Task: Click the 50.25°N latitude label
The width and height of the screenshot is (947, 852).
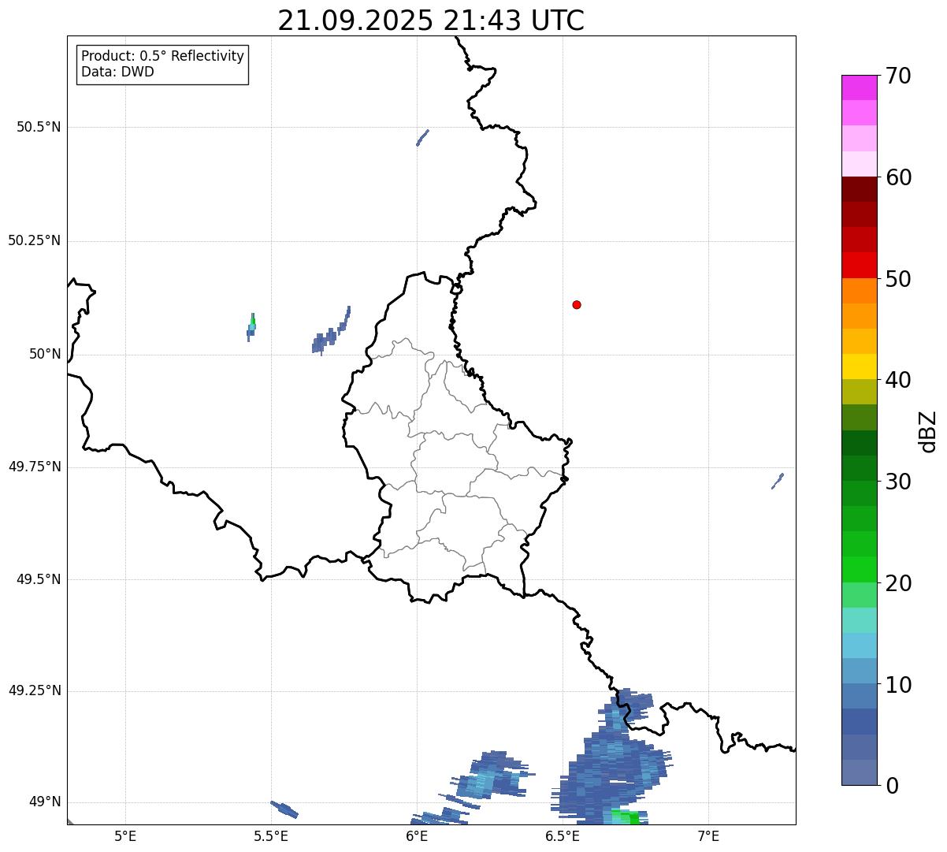Action: (x=34, y=240)
